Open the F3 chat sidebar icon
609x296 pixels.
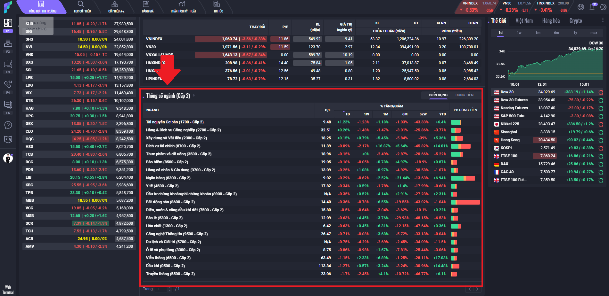pos(8,64)
